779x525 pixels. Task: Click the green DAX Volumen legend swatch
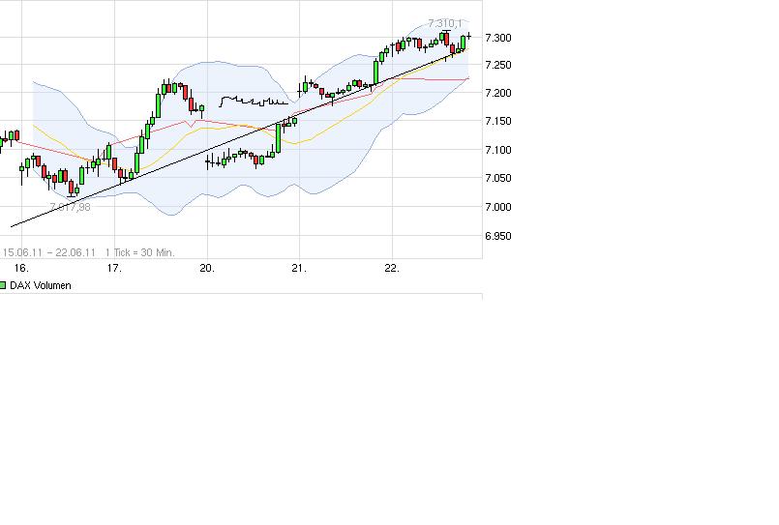coord(3,285)
